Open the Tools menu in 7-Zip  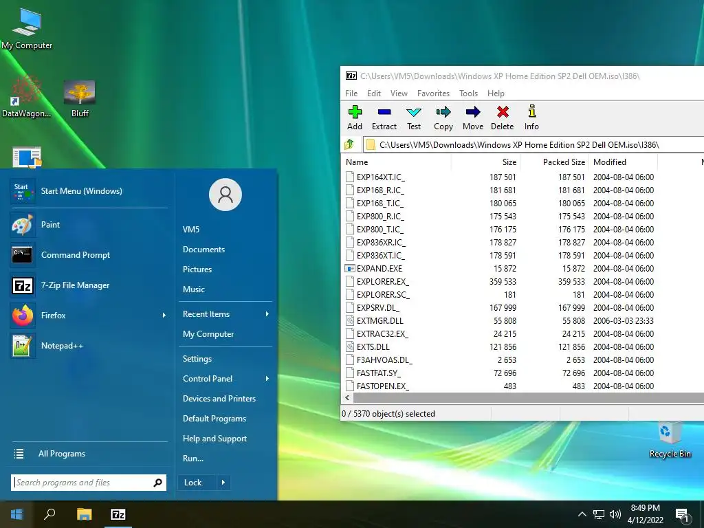(x=468, y=93)
